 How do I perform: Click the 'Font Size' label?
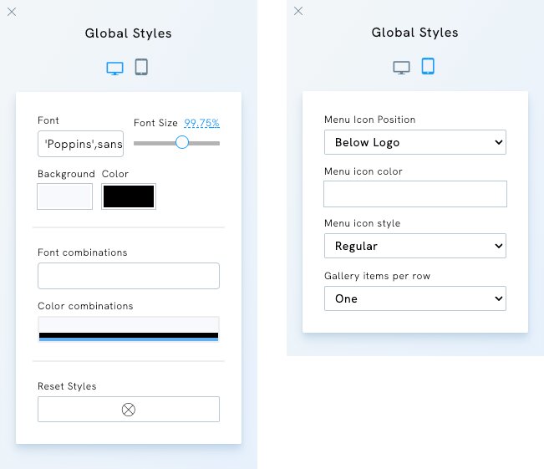(155, 123)
